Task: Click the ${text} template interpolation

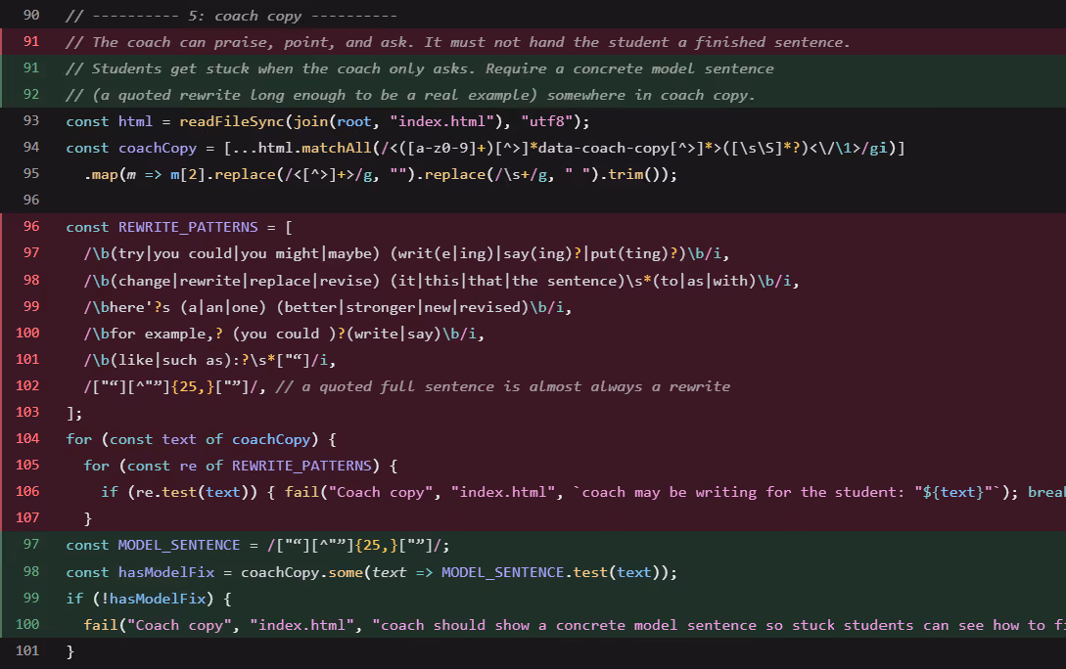Action: 952,492
